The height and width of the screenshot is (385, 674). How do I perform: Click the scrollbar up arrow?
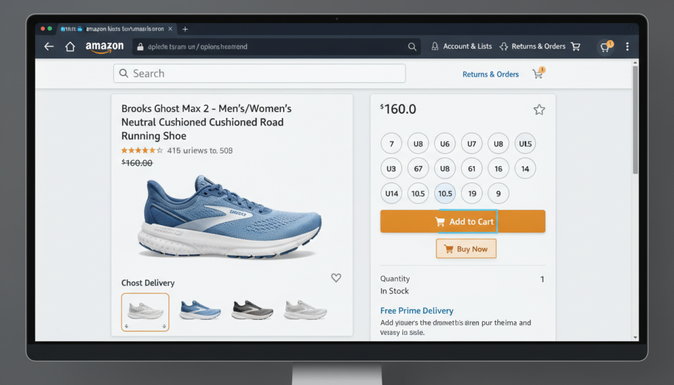[x=635, y=63]
